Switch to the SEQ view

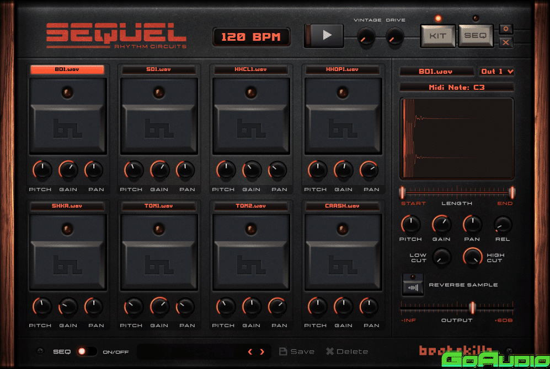click(x=476, y=36)
